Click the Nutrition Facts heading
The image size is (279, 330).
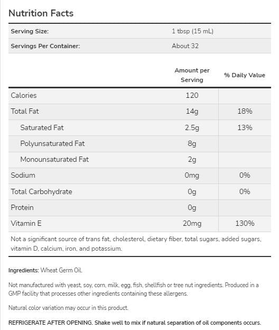(41, 13)
